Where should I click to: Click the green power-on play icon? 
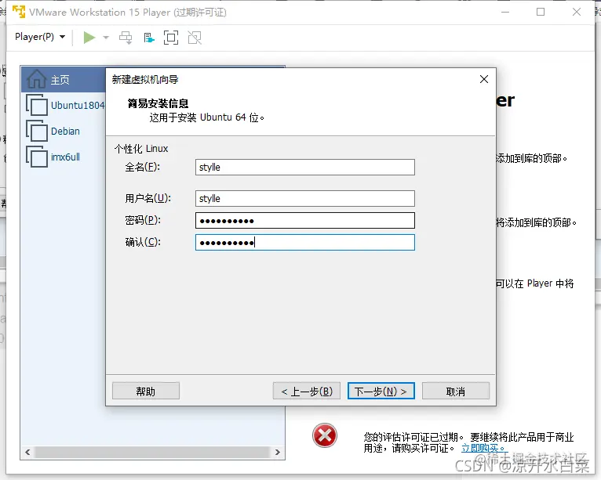(89, 38)
